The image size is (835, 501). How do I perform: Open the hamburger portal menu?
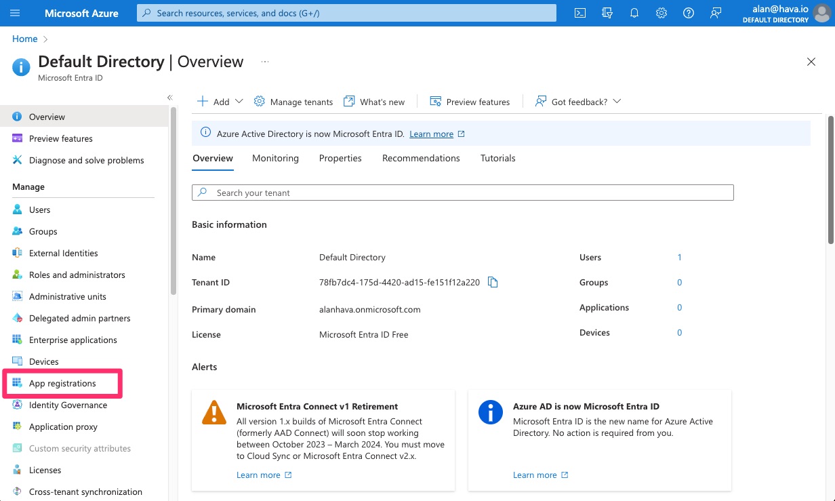pyautogui.click(x=15, y=13)
